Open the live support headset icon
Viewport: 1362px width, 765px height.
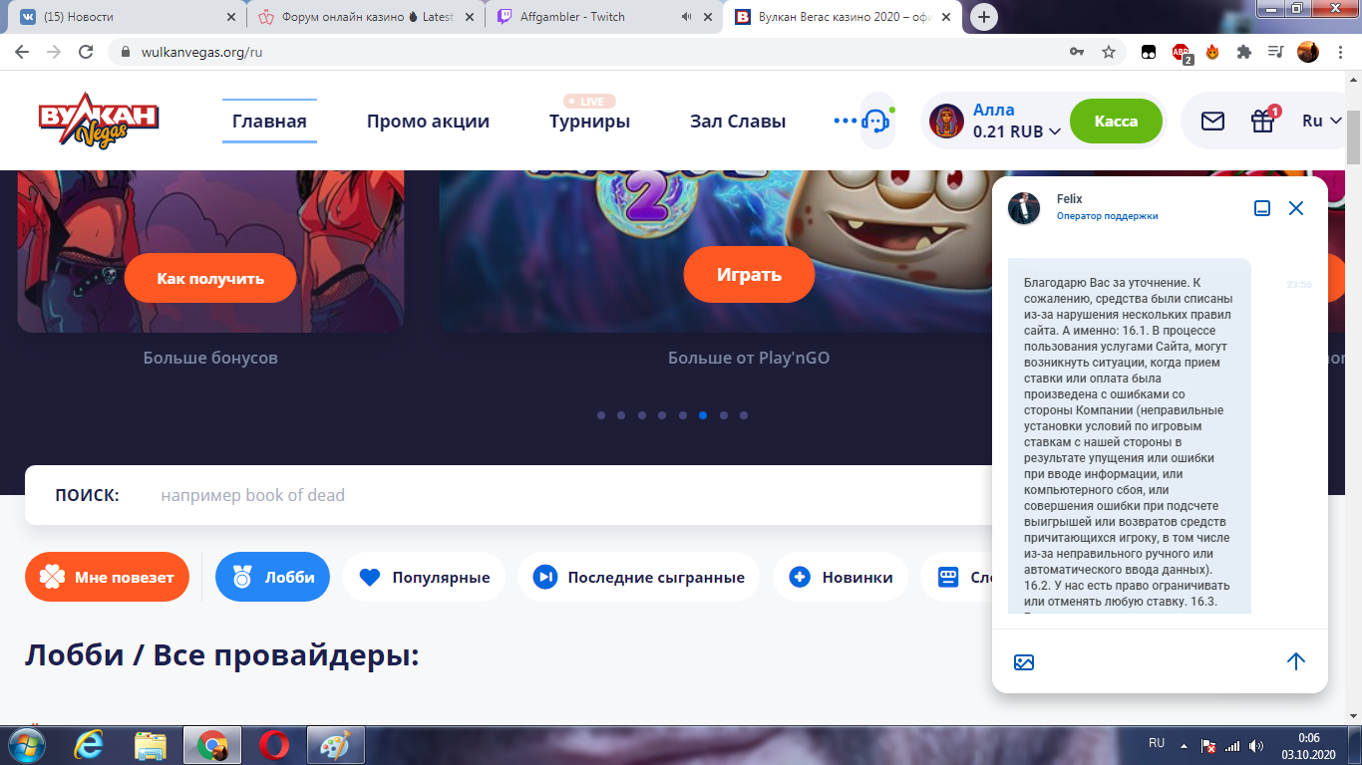[875, 121]
